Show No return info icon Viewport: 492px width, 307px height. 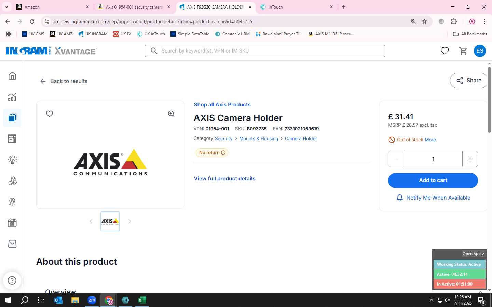click(x=223, y=152)
